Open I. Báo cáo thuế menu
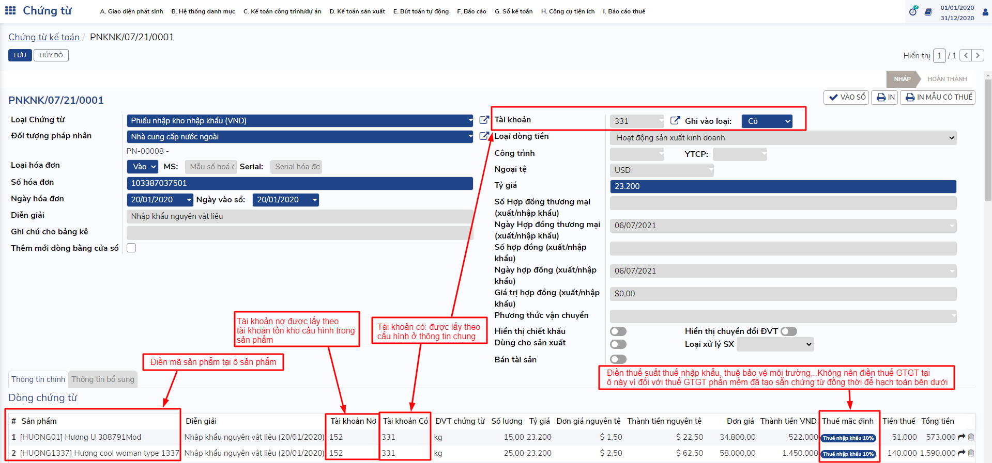Image resolution: width=992 pixels, height=463 pixels. [x=624, y=11]
